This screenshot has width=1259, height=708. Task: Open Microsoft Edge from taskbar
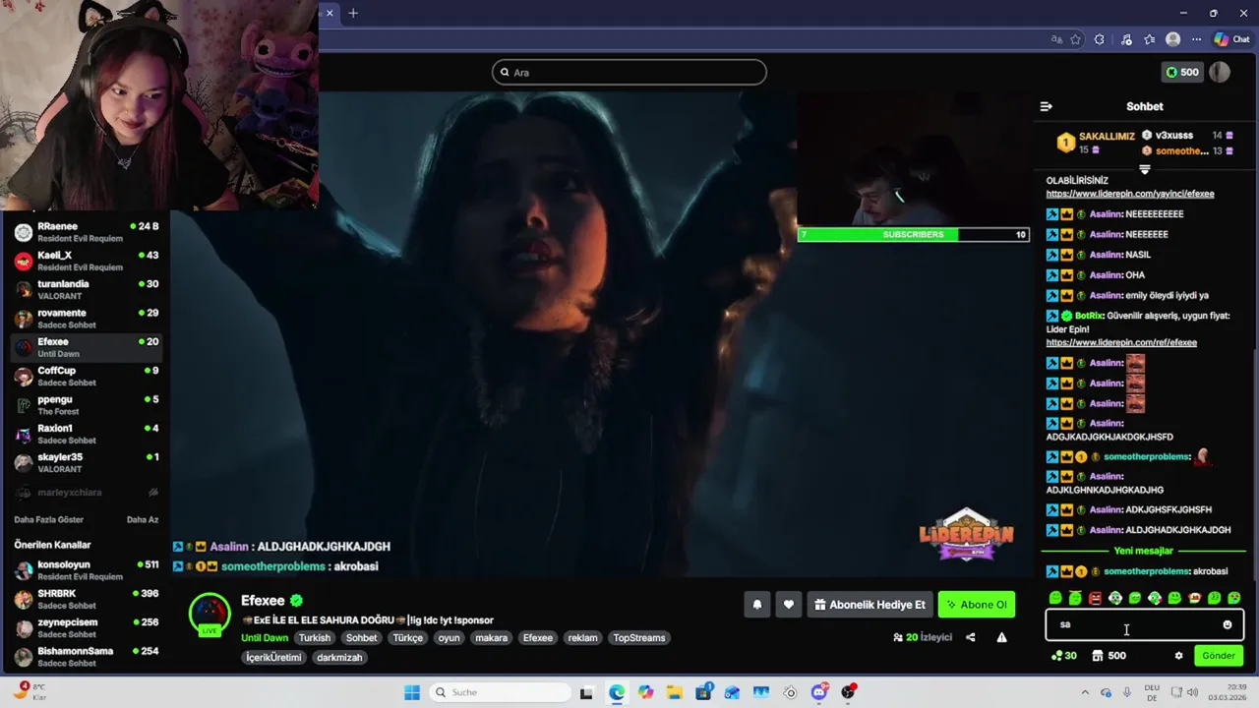[616, 692]
